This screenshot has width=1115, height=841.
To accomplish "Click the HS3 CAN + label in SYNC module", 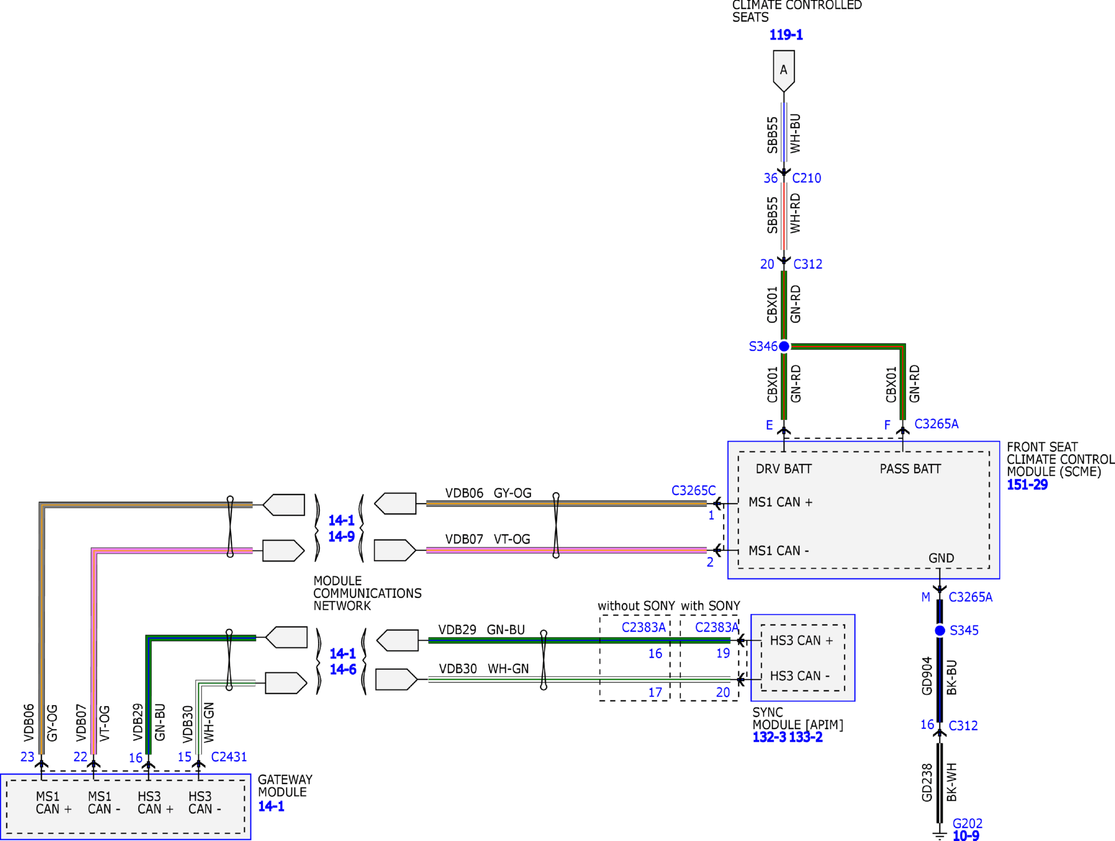I will pyautogui.click(x=801, y=641).
